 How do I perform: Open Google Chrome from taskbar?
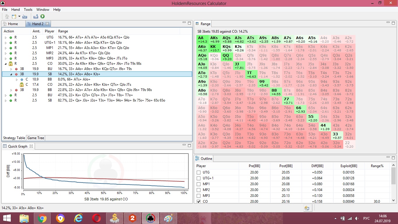point(42,218)
